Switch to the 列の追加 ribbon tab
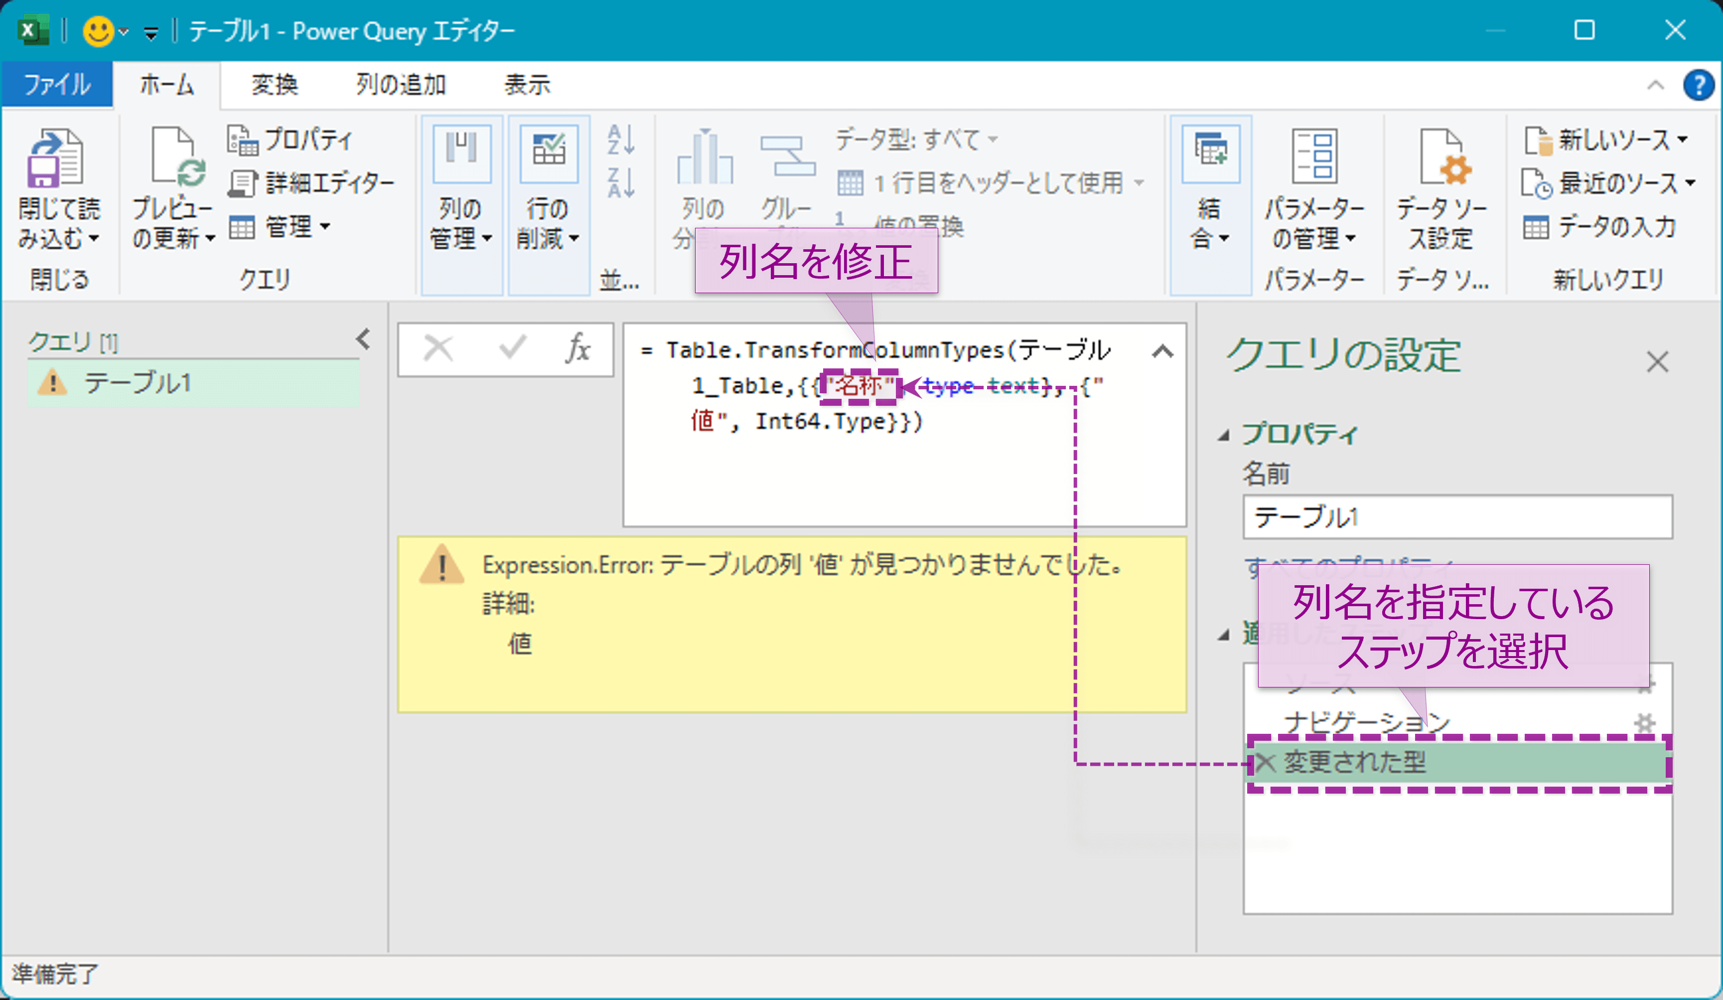The image size is (1723, 1000). (x=399, y=84)
